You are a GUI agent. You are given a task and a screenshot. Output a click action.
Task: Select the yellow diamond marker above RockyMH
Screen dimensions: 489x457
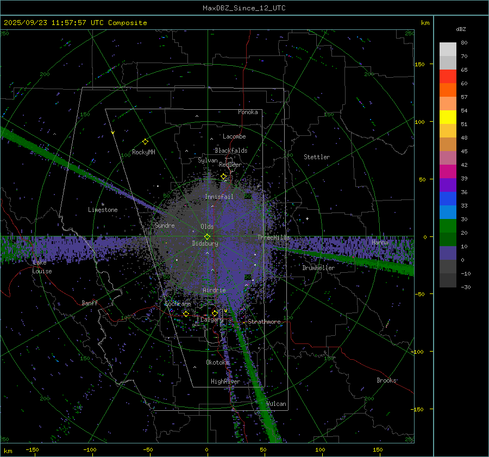click(x=145, y=141)
